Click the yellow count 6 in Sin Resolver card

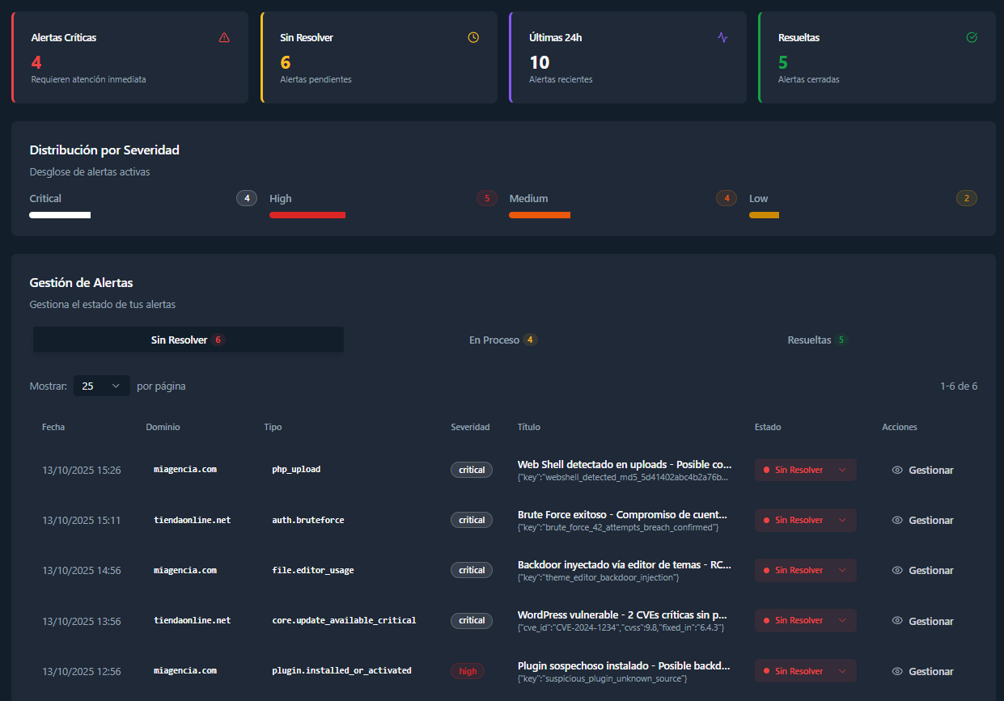pos(286,62)
